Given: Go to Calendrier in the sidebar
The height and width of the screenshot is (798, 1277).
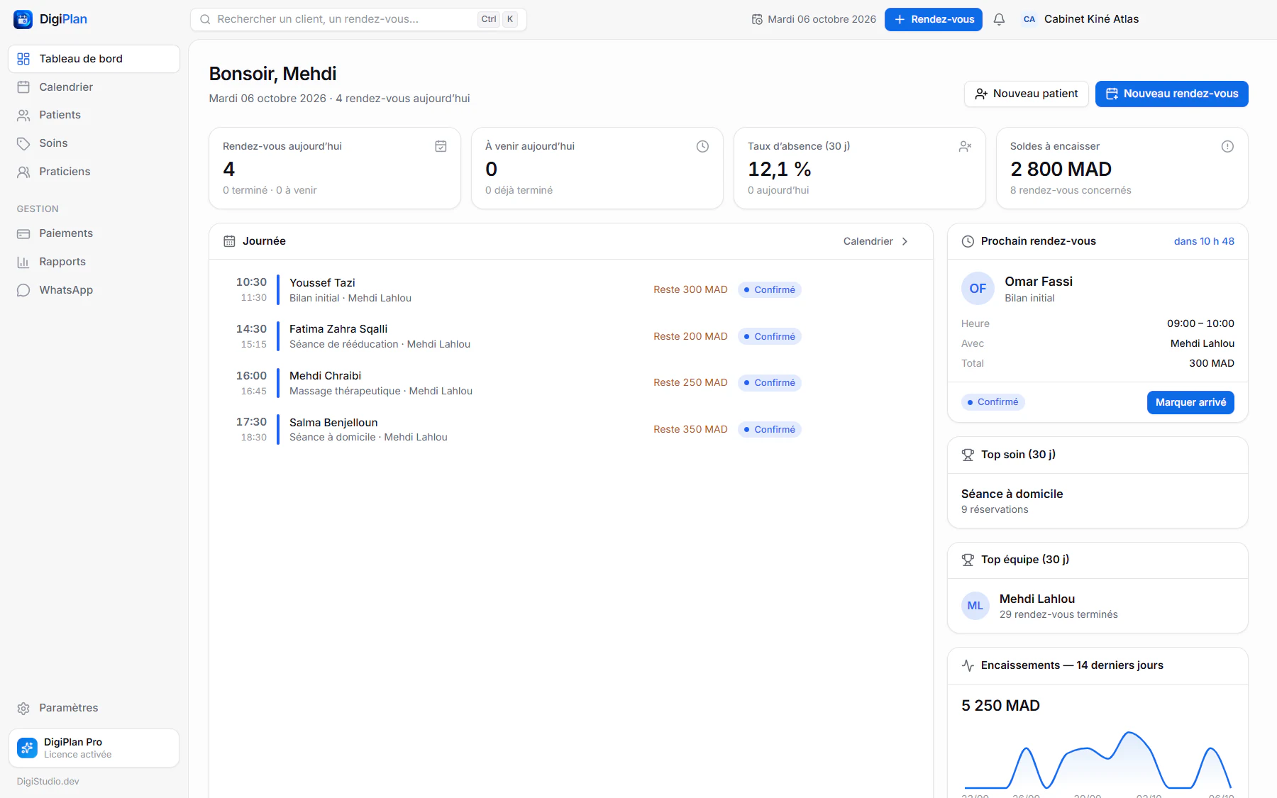Looking at the screenshot, I should click(x=94, y=87).
